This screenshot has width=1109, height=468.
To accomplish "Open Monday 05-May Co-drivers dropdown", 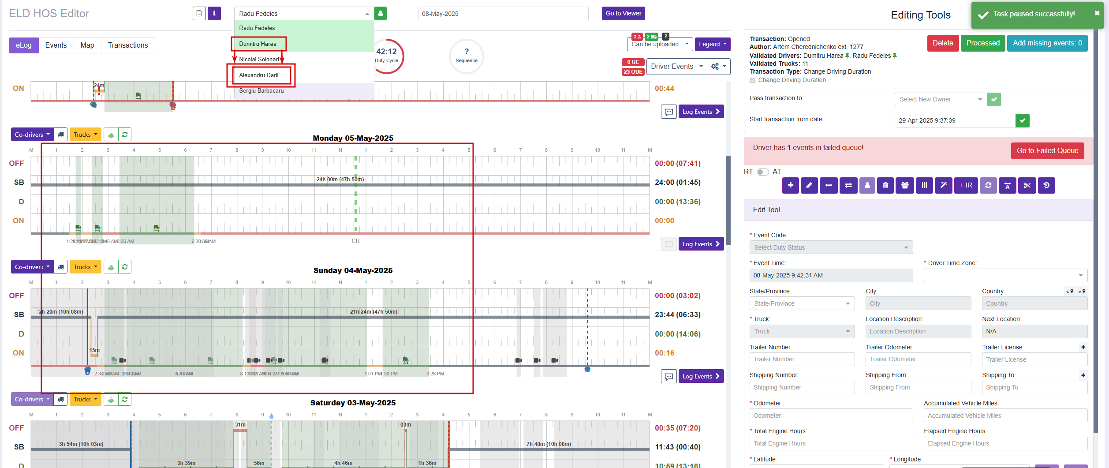I will [32, 135].
